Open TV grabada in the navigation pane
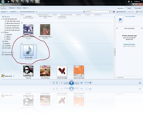Viewport: 143px width, 114px height. [x=7, y=46]
